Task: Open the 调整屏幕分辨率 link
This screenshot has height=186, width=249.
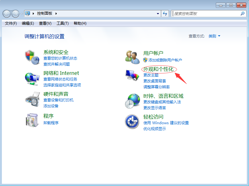Action: [157, 87]
